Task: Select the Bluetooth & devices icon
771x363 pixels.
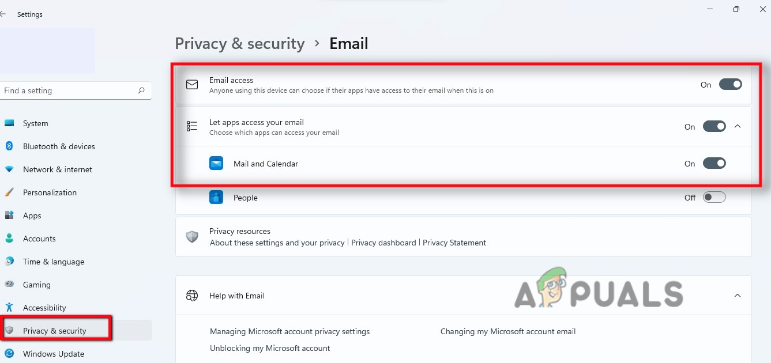Action: coord(10,146)
